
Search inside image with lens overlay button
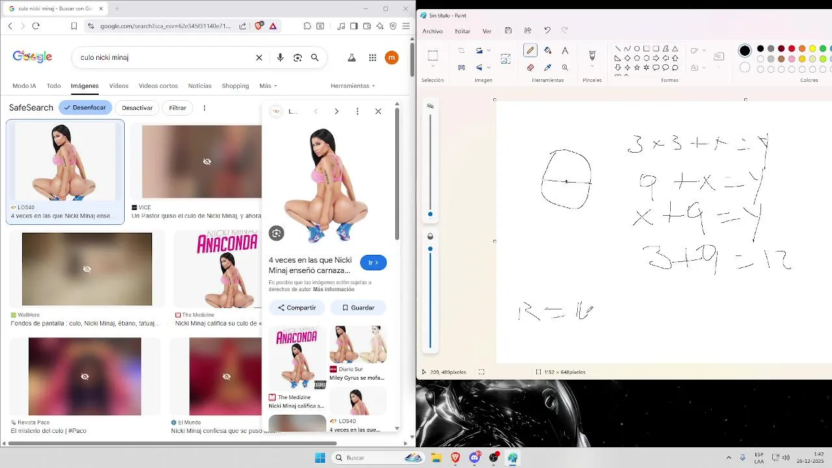click(x=277, y=233)
